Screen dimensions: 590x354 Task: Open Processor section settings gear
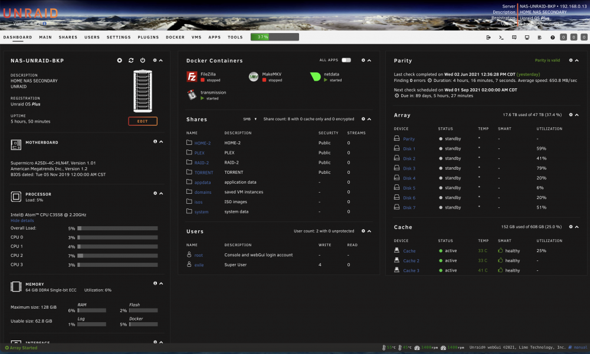tap(155, 194)
